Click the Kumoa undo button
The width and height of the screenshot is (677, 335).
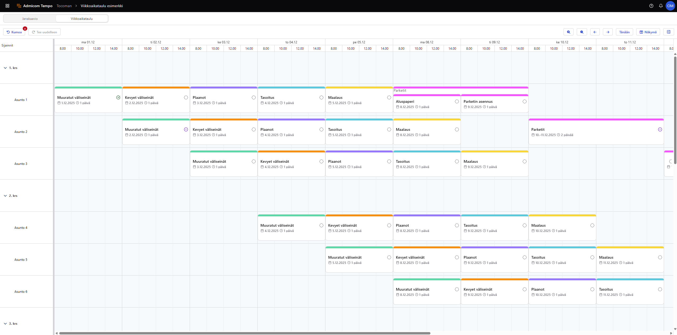[14, 32]
